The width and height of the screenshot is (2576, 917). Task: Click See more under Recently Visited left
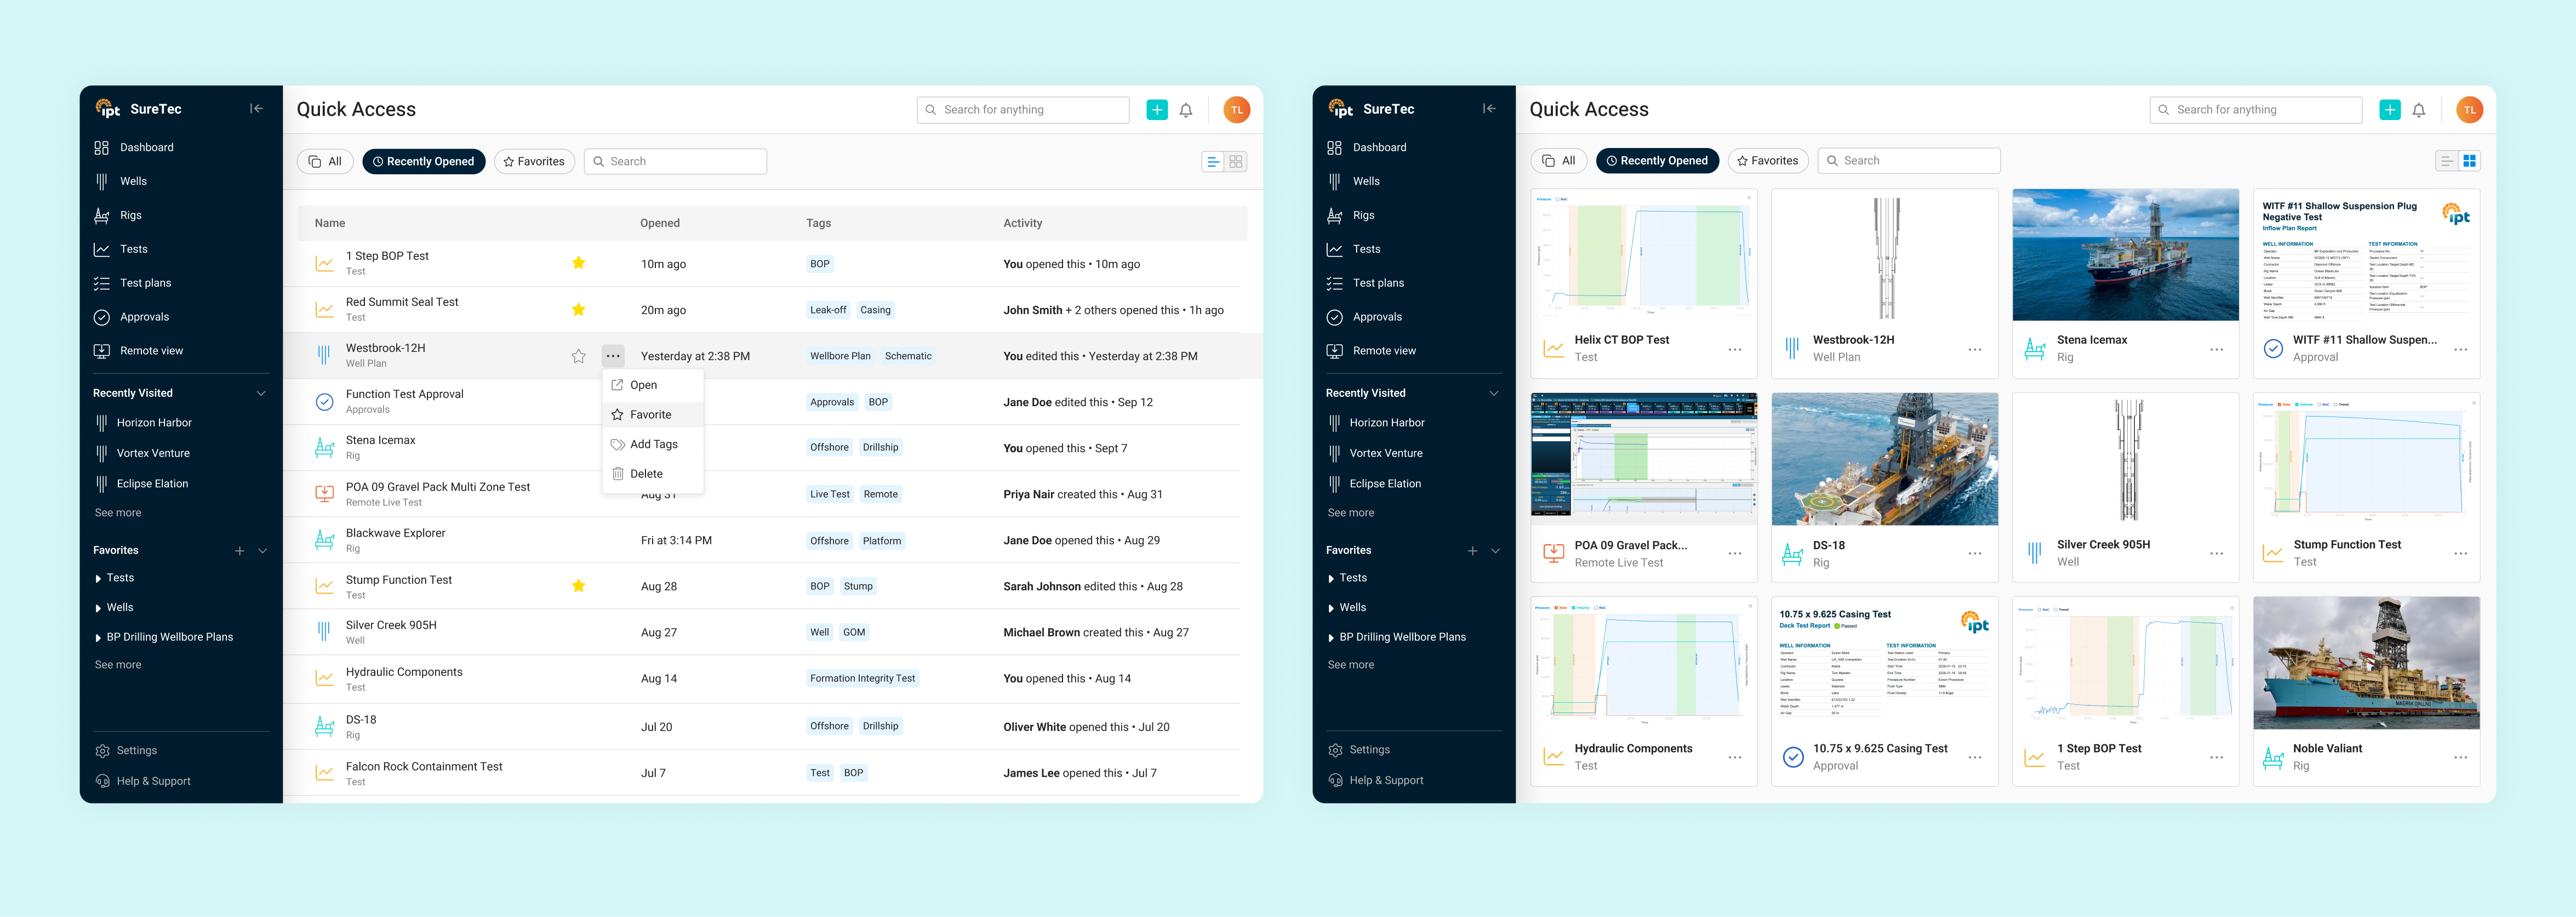point(118,513)
